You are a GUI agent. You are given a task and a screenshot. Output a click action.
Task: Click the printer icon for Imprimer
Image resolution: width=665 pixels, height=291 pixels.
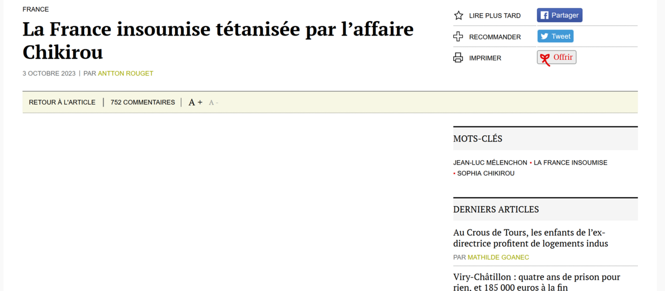click(x=458, y=58)
